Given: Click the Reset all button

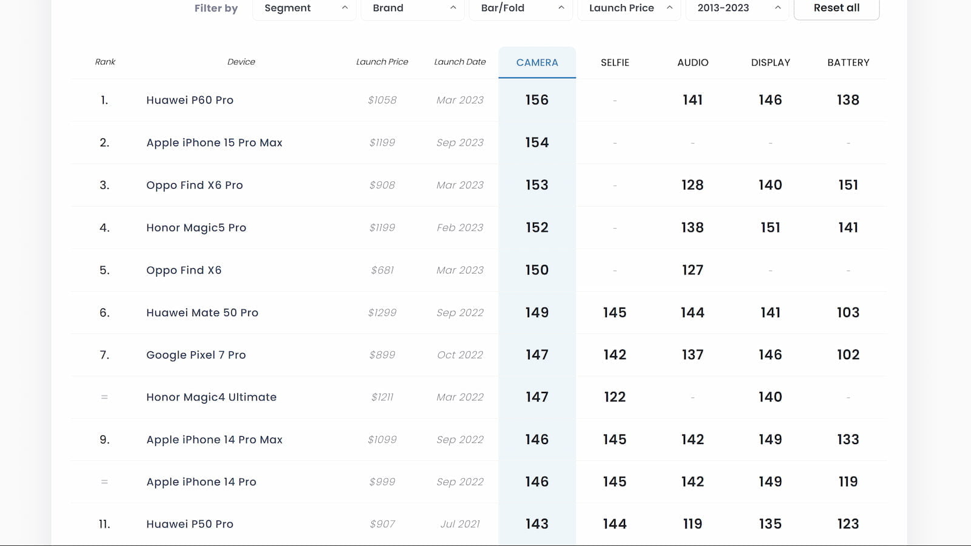Looking at the screenshot, I should coord(836,8).
